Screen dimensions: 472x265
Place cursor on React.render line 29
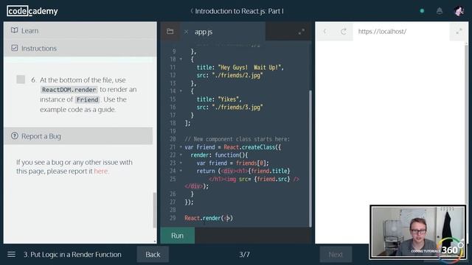tap(209, 218)
